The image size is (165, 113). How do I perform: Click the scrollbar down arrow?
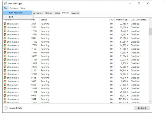[x=150, y=102]
